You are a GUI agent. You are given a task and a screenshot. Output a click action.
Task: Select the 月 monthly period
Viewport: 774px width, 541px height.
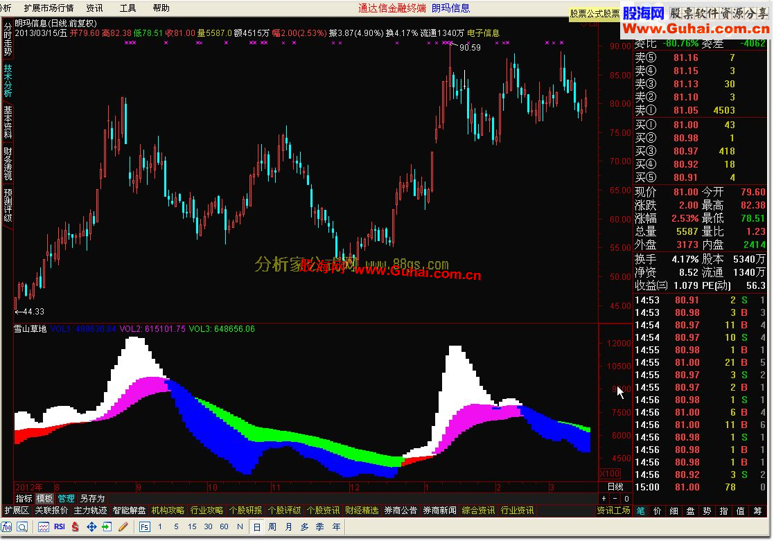coord(288,526)
